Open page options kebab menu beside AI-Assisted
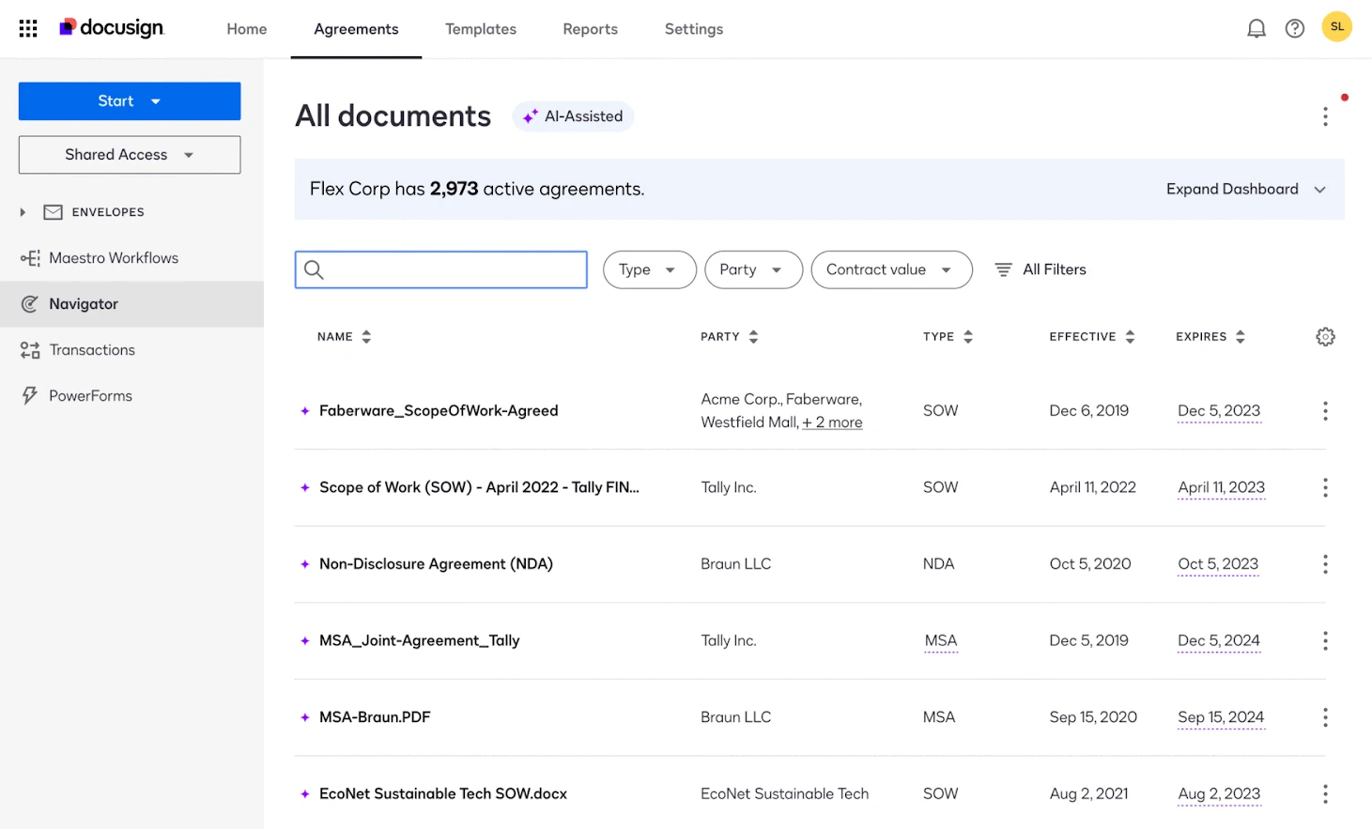Viewport: 1372px width, 829px height. (x=1325, y=116)
